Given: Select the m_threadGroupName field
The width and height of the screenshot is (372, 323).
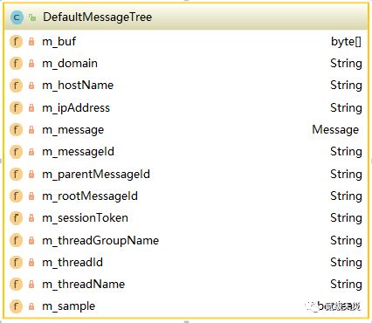Looking at the screenshot, I should 186,241.
